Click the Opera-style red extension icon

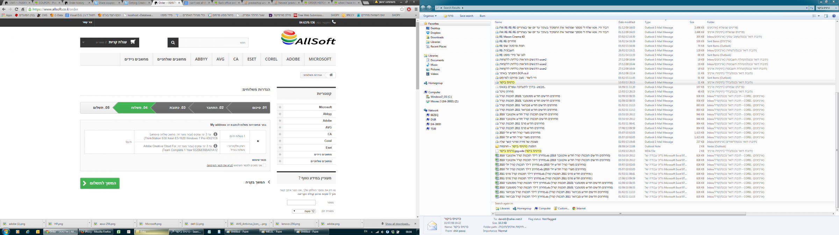[x=409, y=9]
